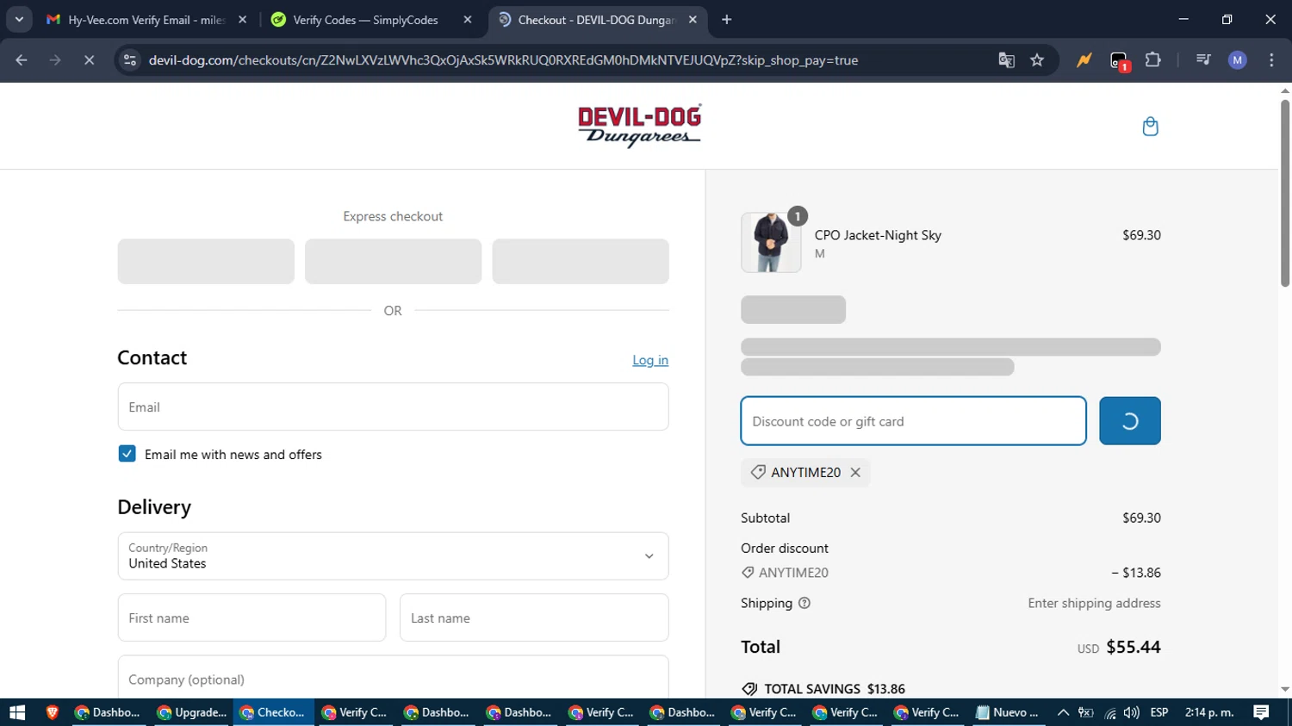The height and width of the screenshot is (726, 1292).
Task: Click the first express checkout placeholder button
Action: [206, 261]
